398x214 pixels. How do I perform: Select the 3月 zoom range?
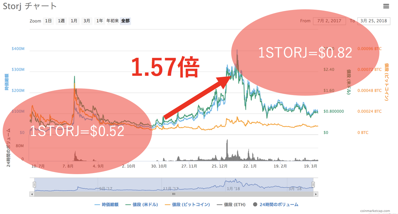click(87, 21)
